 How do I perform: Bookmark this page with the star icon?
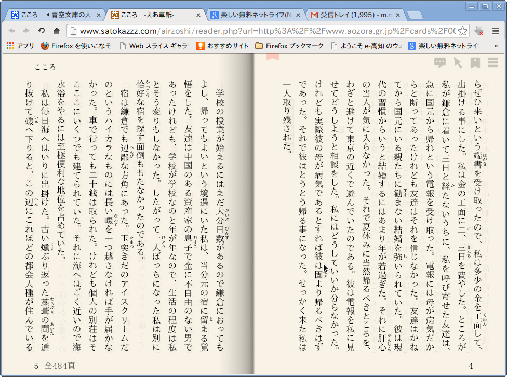463,31
